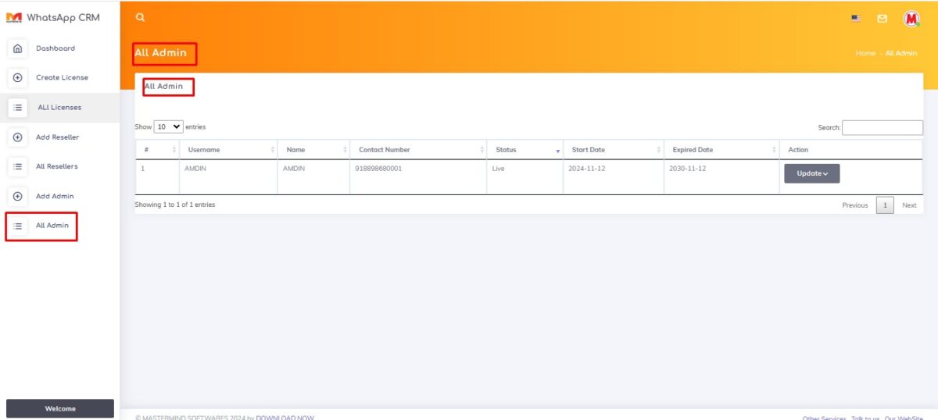The height and width of the screenshot is (420, 938).
Task: Open ALL Licenses in the sidebar
Action: (59, 108)
